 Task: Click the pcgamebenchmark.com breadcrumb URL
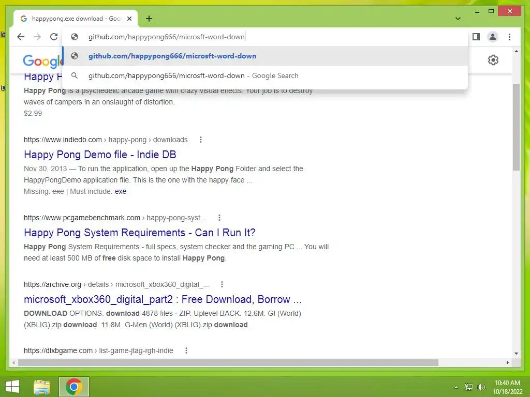pos(114,218)
